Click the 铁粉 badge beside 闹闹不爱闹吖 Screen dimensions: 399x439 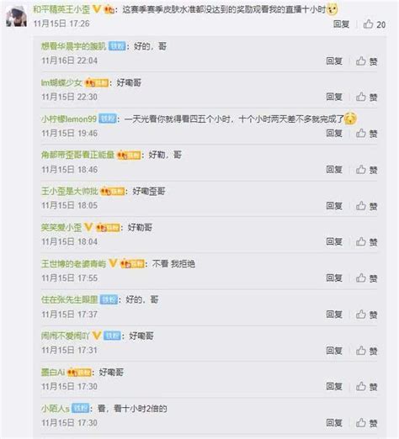point(112,336)
